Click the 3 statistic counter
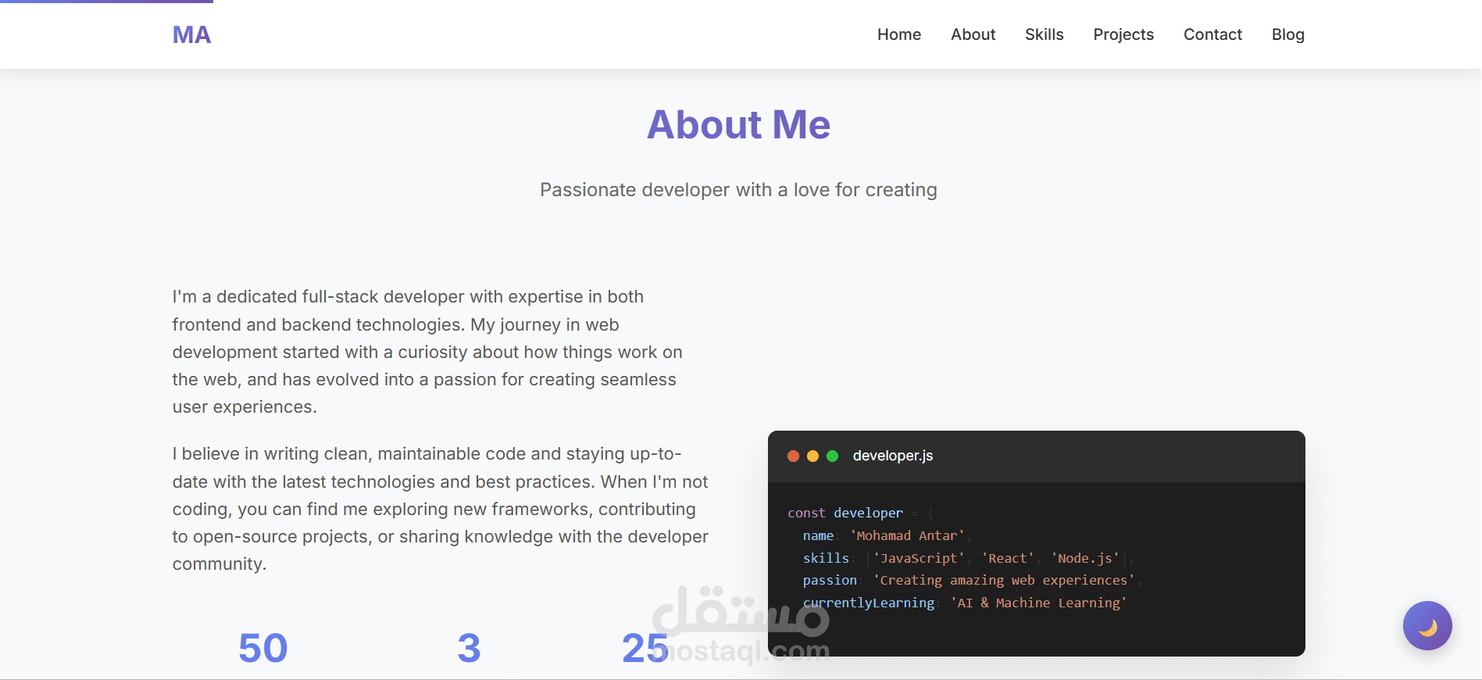 (469, 648)
